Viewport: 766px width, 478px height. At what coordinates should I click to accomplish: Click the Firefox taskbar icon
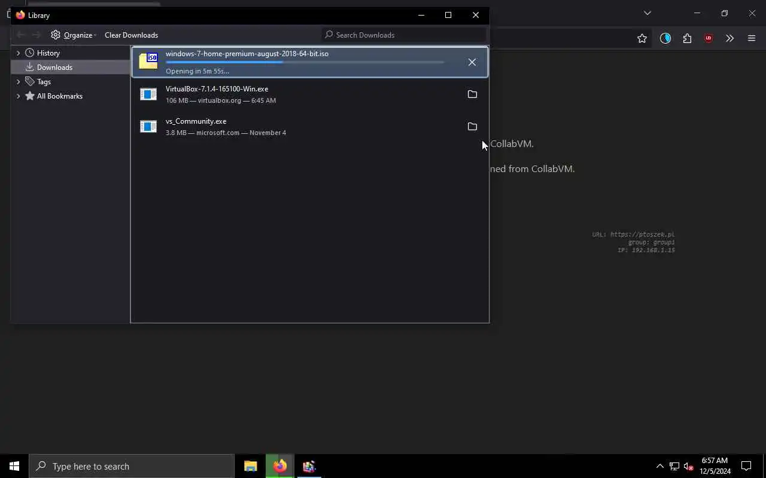point(280,466)
